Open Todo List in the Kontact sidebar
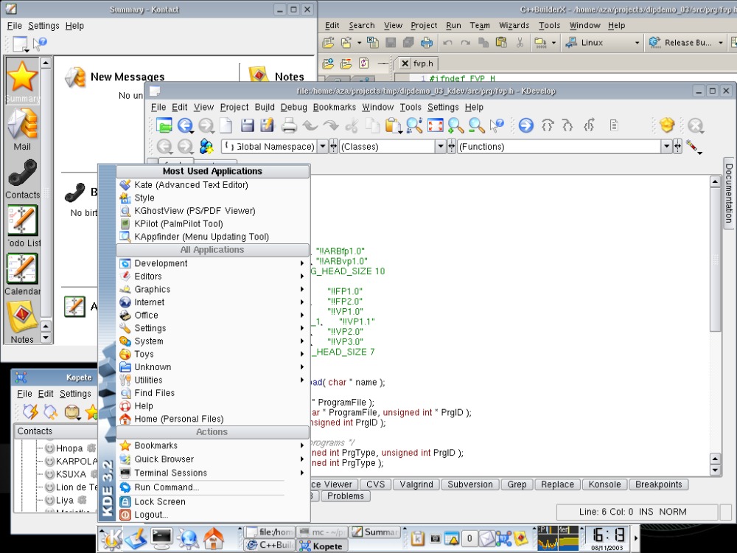Viewport: 737px width, 553px height. (22, 226)
